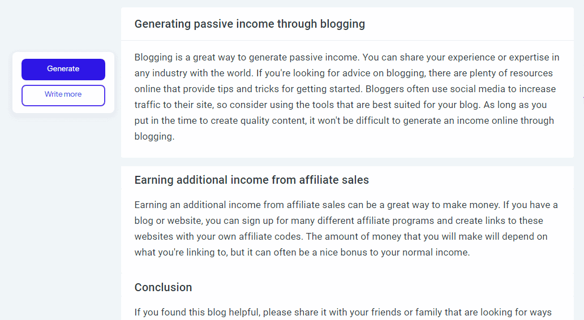
Task: Click the word 'blogging.' ending the first paragraph
Action: [154, 137]
